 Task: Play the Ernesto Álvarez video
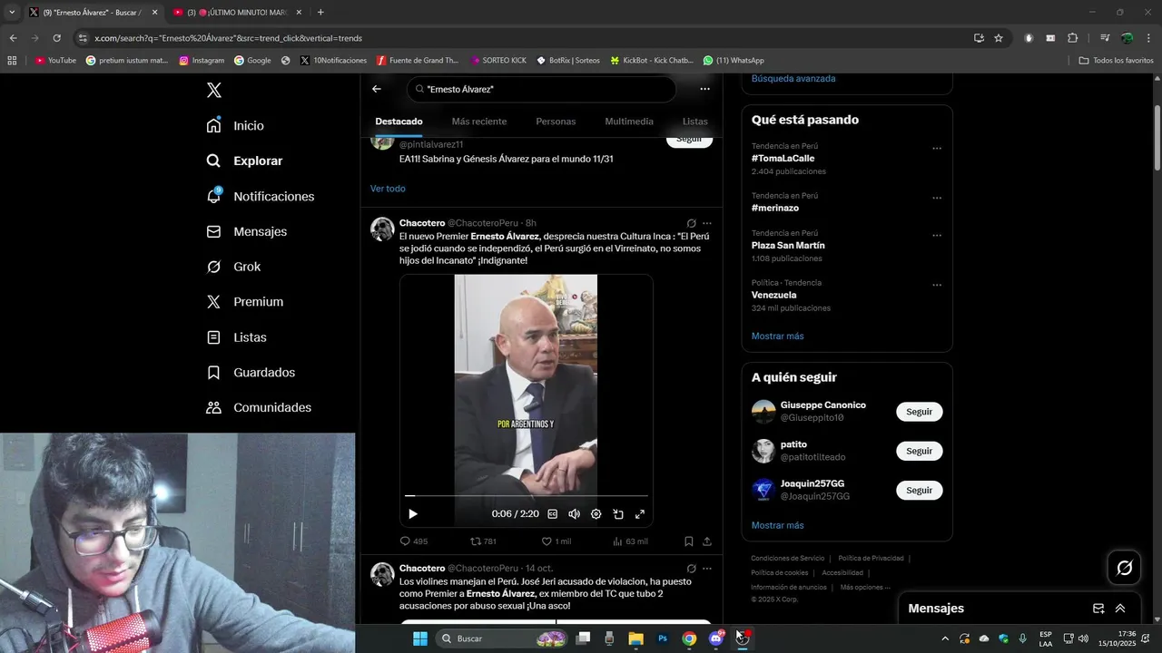pyautogui.click(x=413, y=514)
